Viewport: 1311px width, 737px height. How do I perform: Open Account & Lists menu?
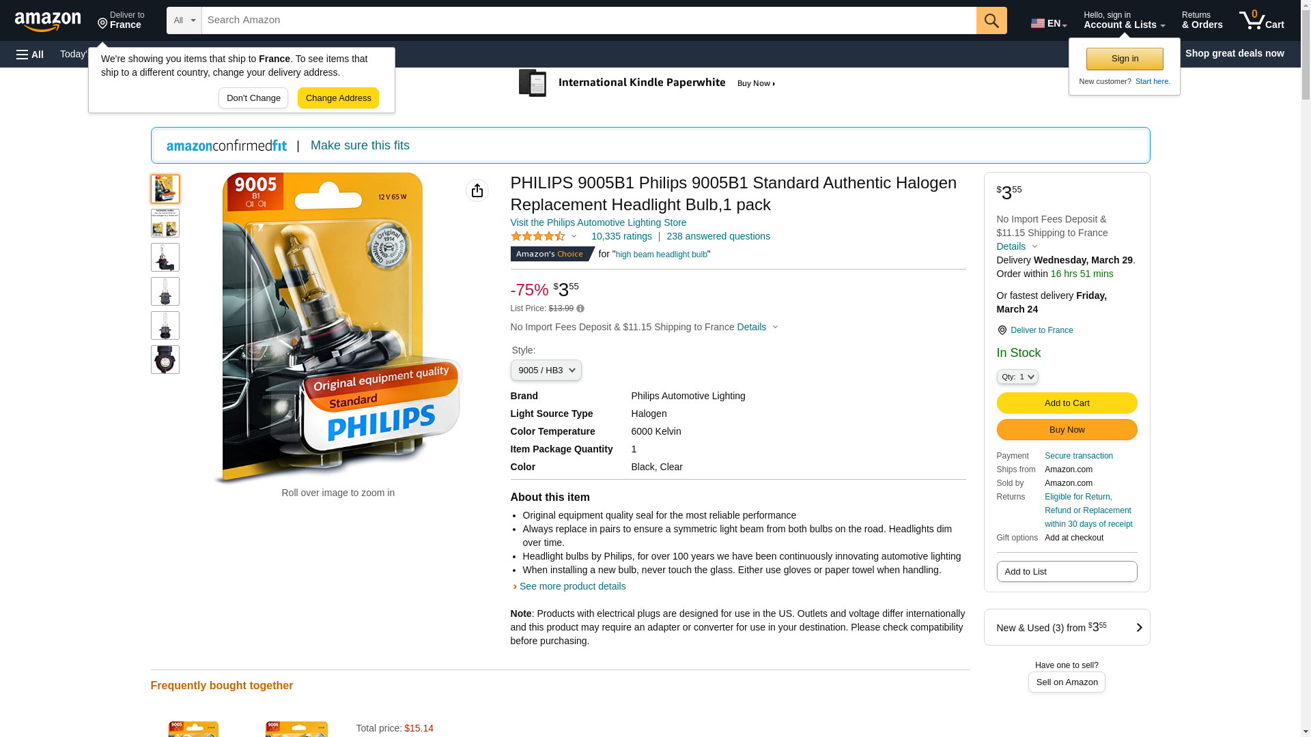tap(1124, 20)
